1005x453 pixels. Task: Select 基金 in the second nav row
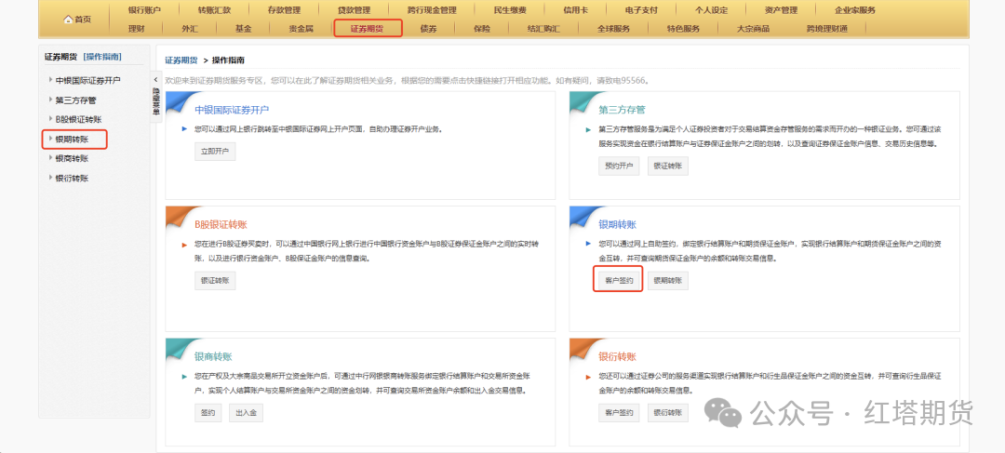(243, 29)
